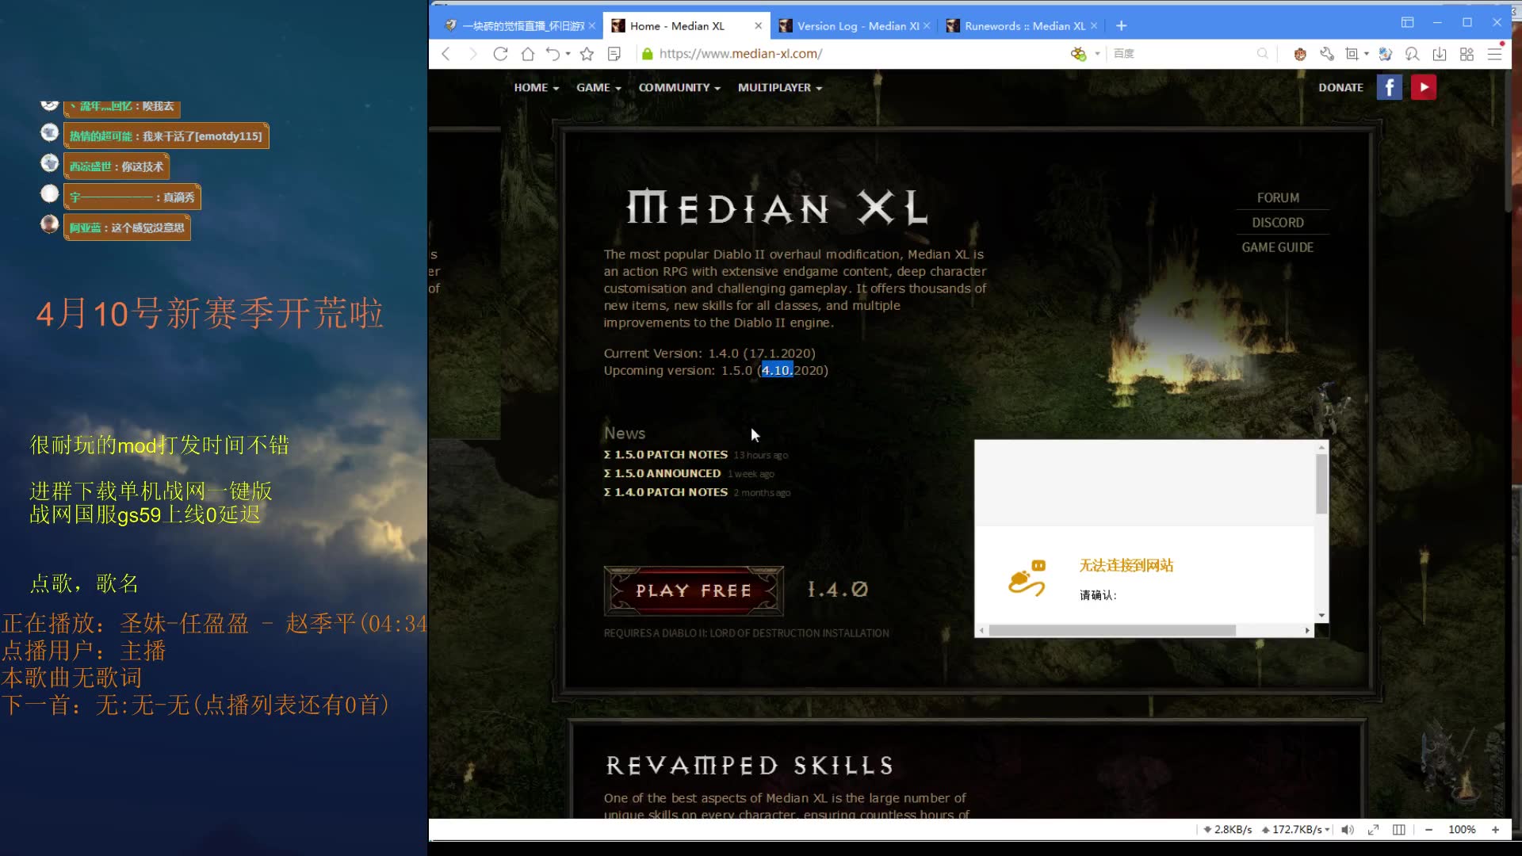1522x856 pixels.
Task: Expand the screenshot tool dropdown arrow
Action: pos(1367,54)
